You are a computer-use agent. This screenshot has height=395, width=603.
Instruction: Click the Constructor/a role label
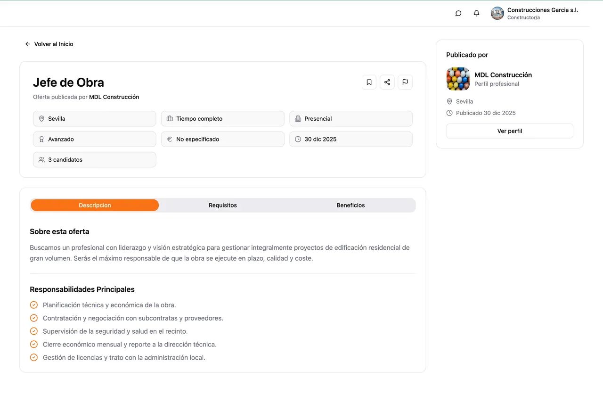(x=523, y=17)
